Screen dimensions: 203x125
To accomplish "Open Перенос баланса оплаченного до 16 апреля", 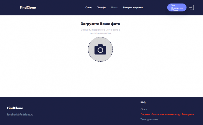I will click(167, 114).
